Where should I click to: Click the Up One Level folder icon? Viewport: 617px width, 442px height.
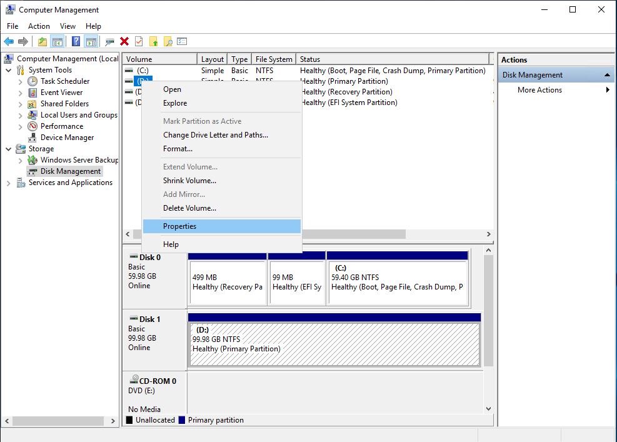coord(42,41)
